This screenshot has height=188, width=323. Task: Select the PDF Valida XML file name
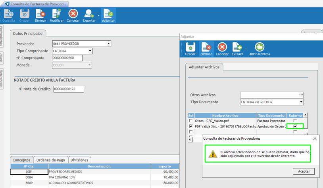(225, 126)
